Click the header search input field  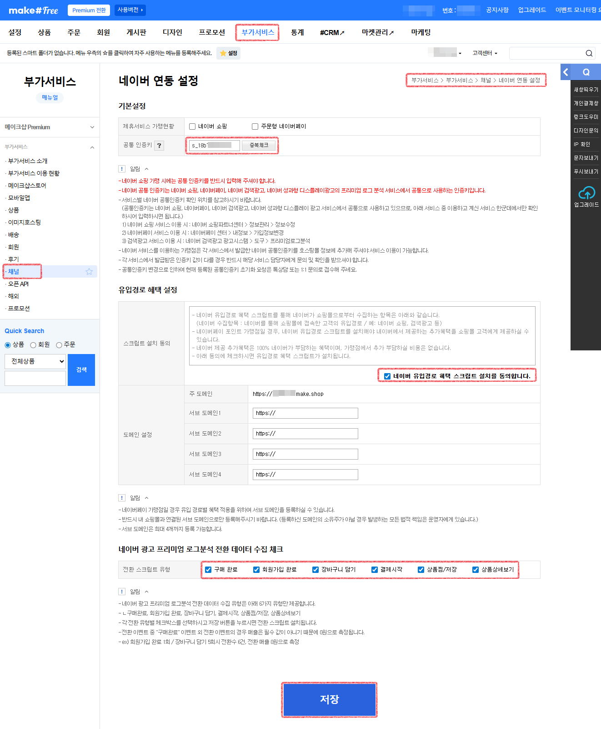pos(546,53)
